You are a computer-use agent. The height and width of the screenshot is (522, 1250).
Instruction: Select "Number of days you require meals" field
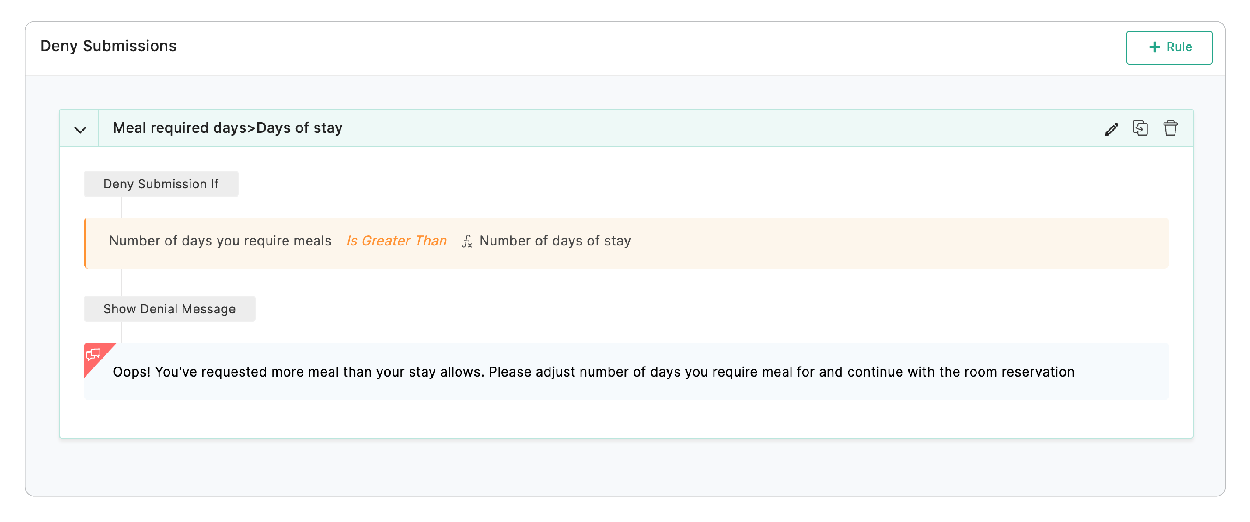(220, 241)
